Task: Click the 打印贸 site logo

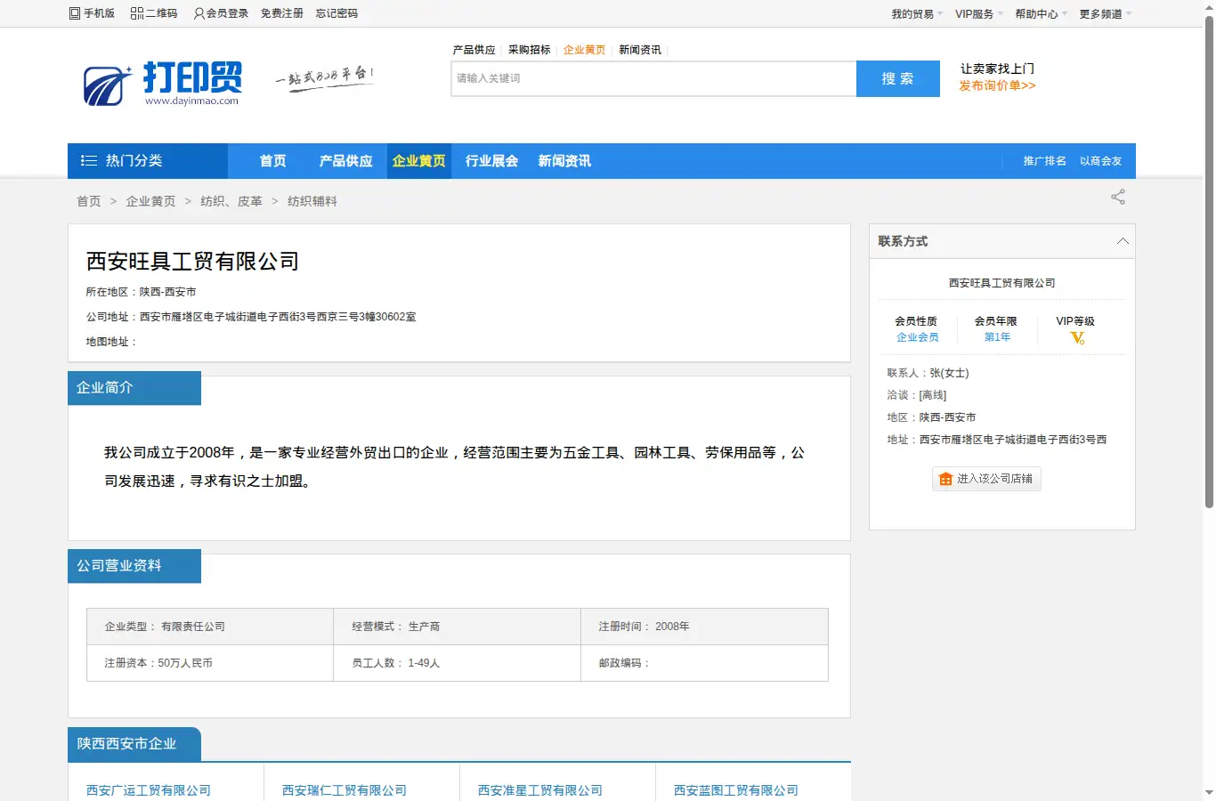Action: (163, 84)
